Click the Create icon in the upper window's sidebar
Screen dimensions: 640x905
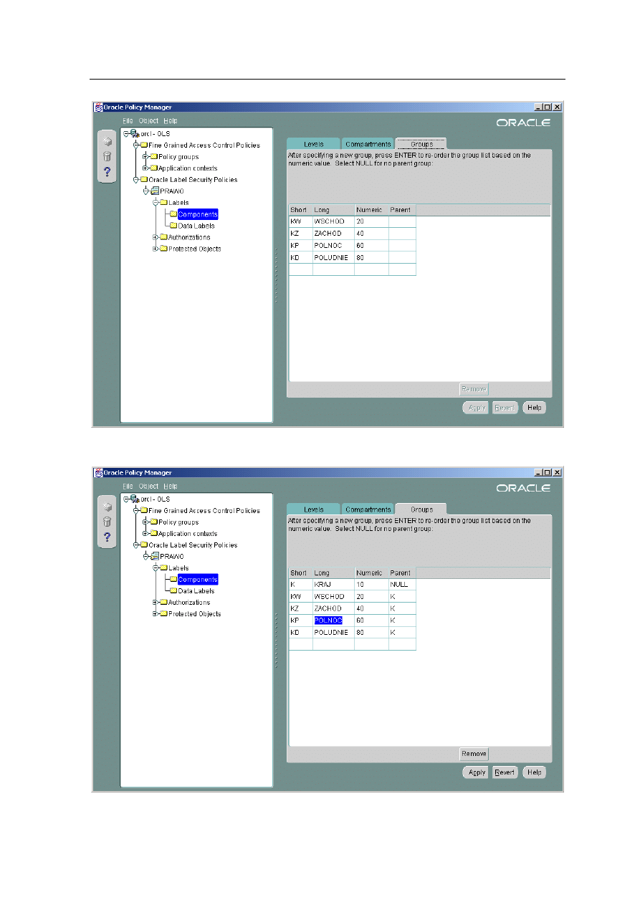point(108,142)
